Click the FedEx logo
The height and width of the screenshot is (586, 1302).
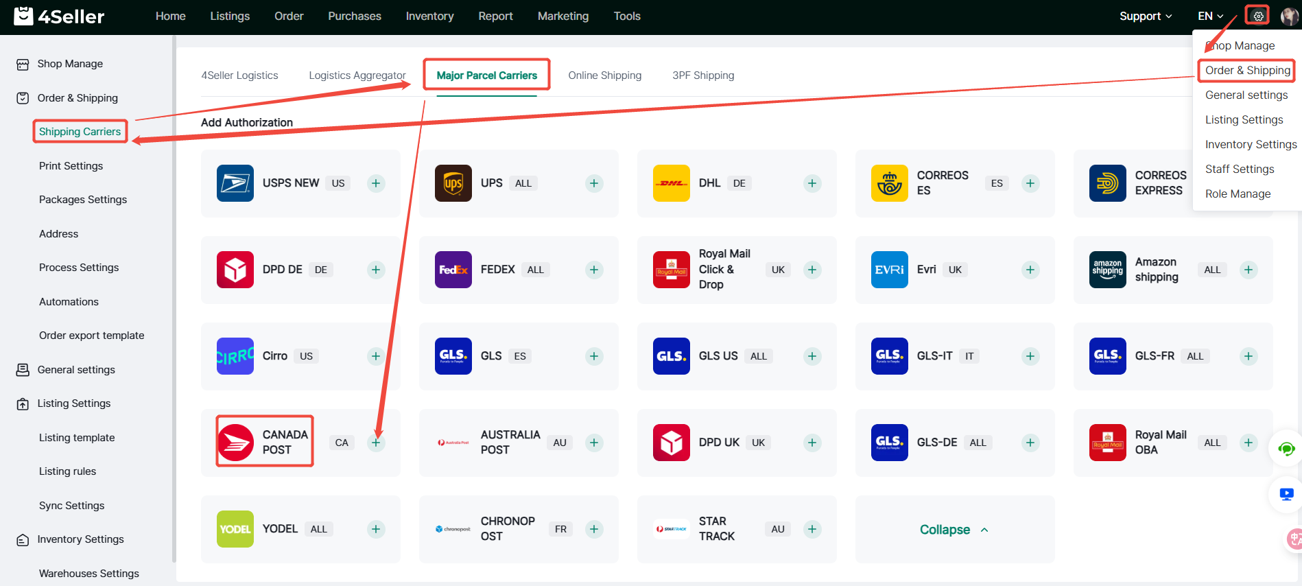(x=453, y=270)
